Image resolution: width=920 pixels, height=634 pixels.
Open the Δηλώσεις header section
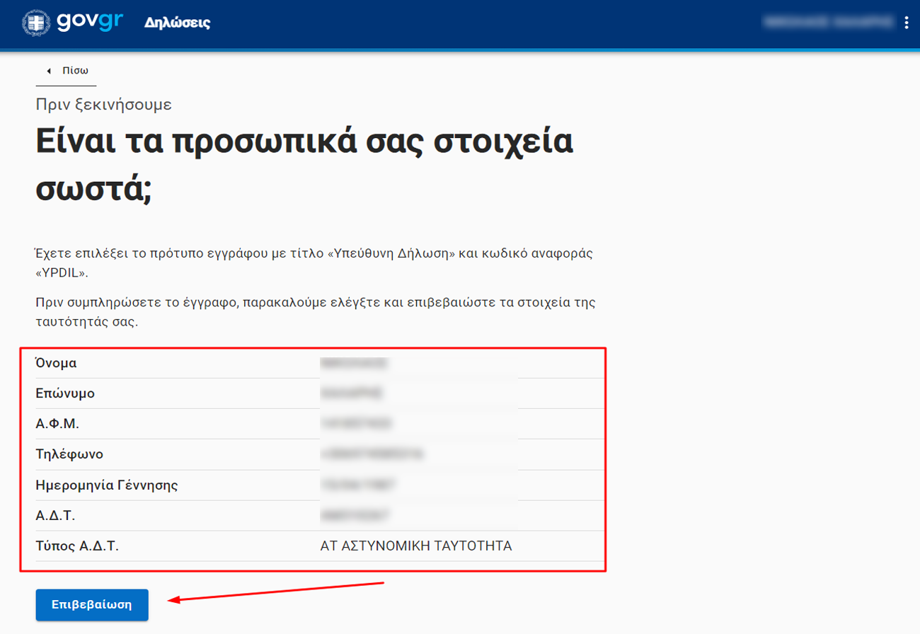point(177,23)
